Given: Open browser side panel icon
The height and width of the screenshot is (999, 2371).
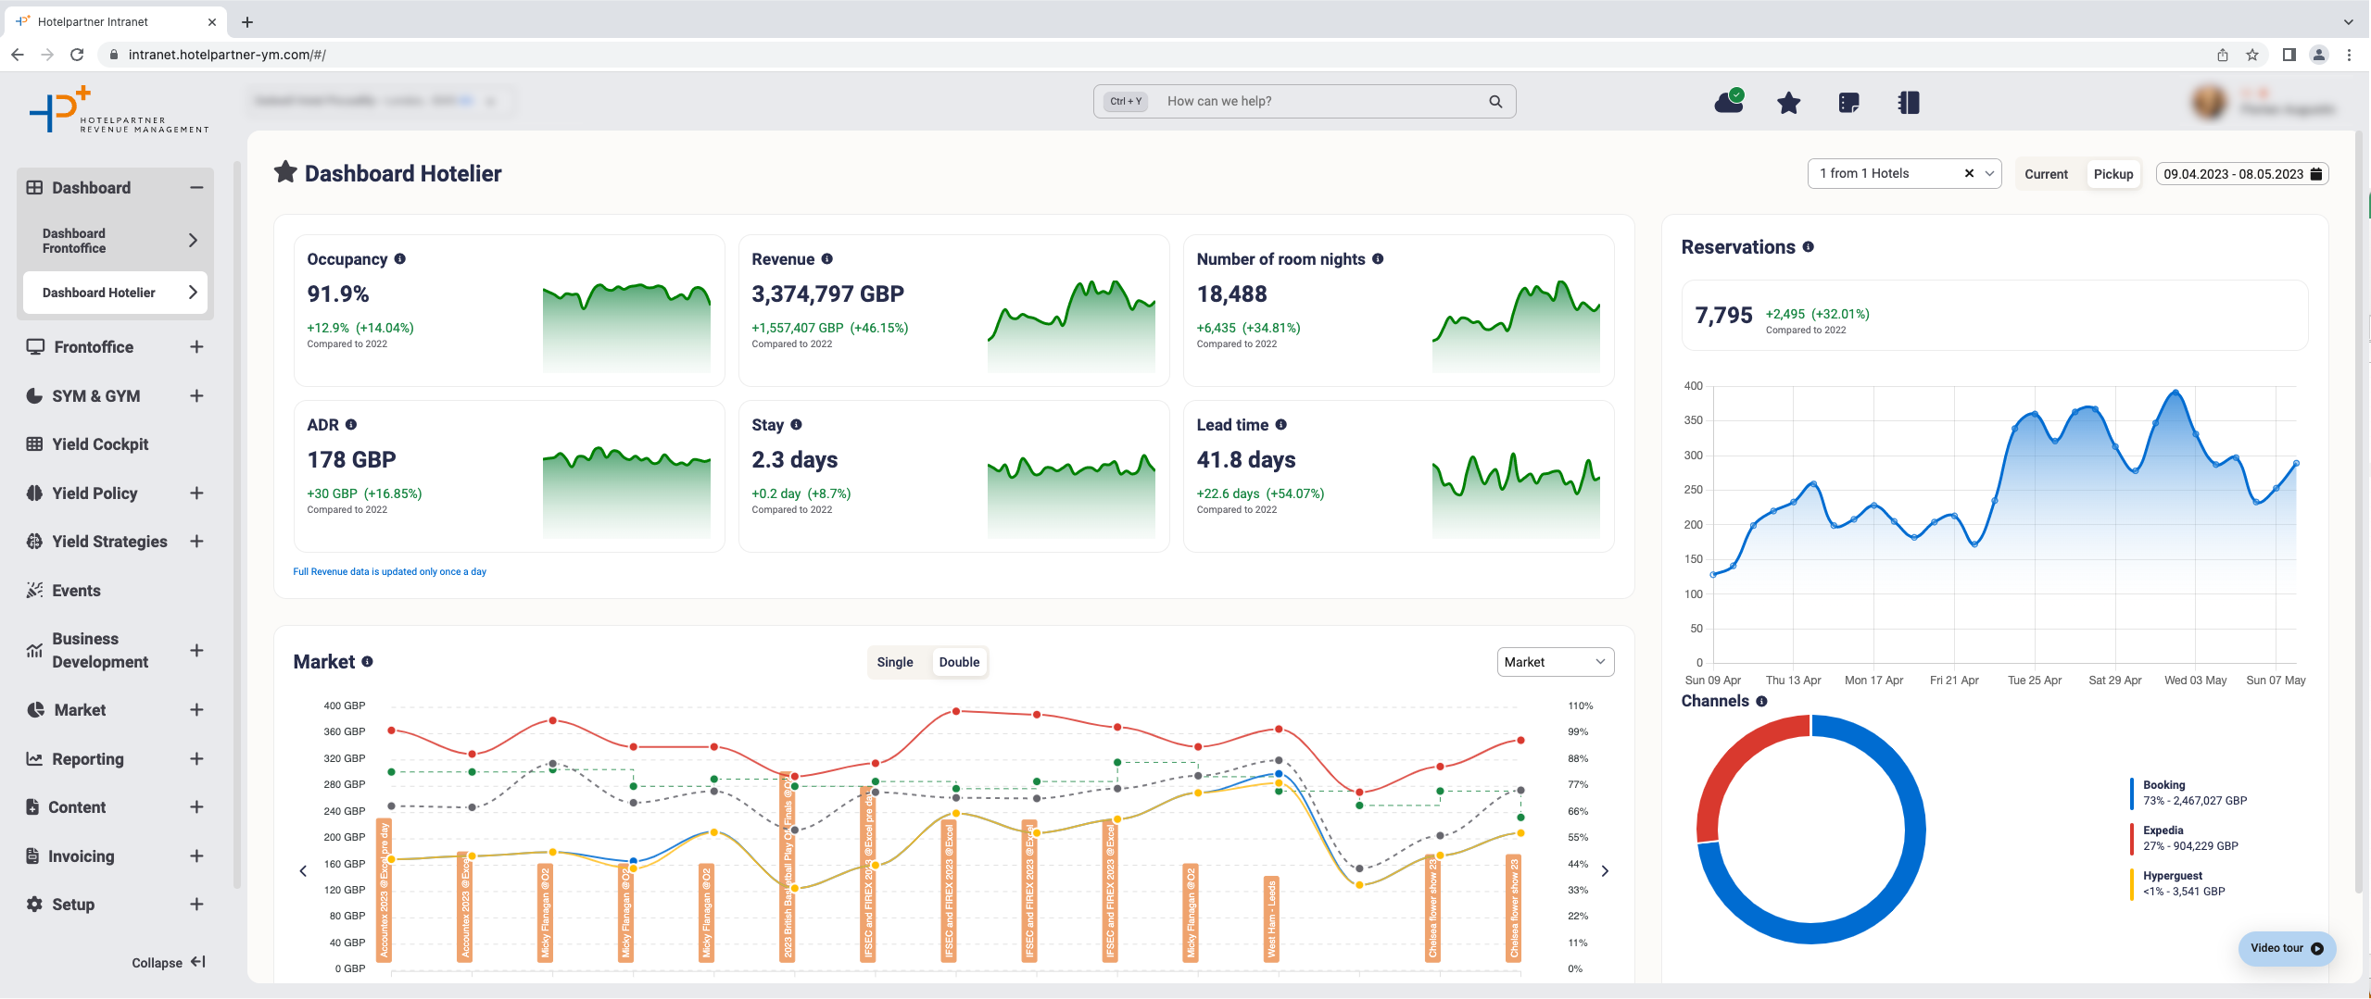Looking at the screenshot, I should [x=2289, y=55].
